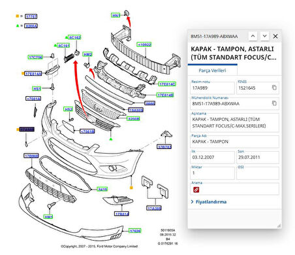Go to previous part with up chevron
This screenshot has width=295, height=255.
253,36
